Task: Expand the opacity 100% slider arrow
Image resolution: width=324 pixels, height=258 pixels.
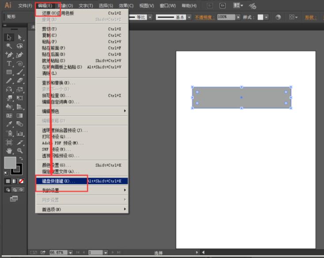Action: coord(238,17)
